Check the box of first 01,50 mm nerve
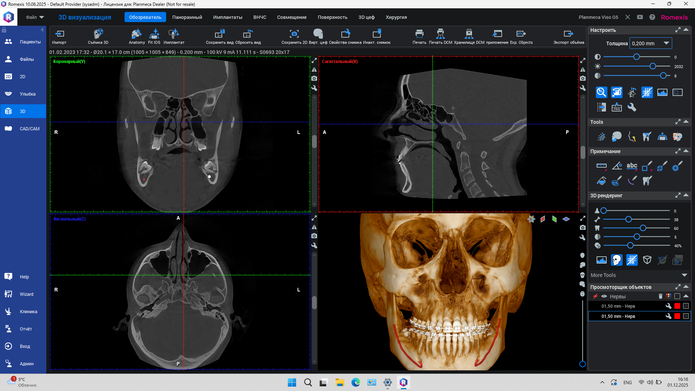Image resolution: width=695 pixels, height=391 pixels. [x=686, y=306]
